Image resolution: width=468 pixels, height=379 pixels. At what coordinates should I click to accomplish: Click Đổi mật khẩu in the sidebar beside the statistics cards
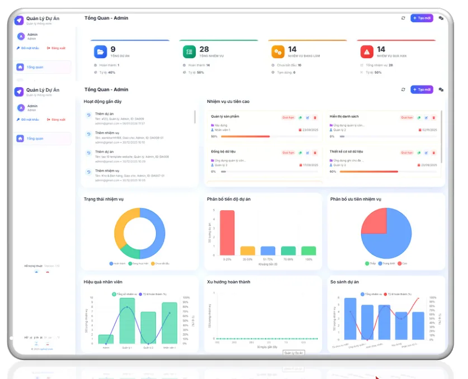click(28, 48)
